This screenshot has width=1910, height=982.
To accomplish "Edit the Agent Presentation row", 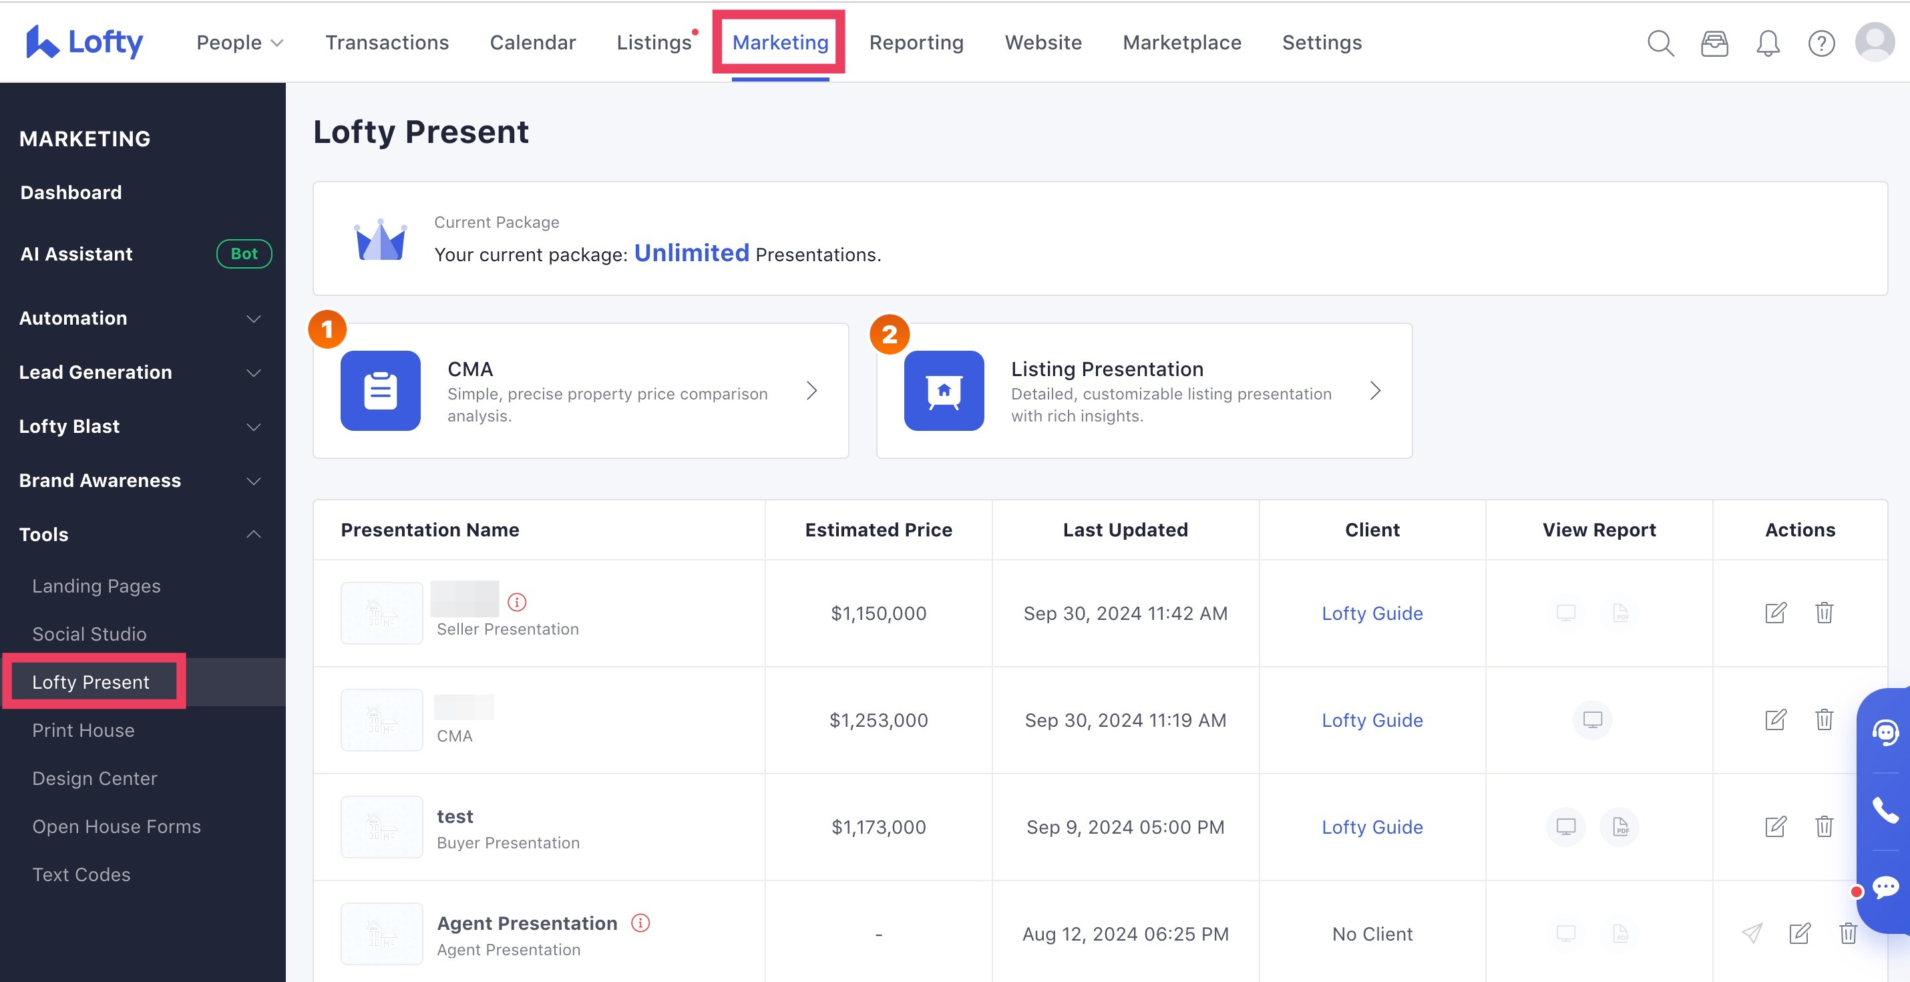I will click(x=1800, y=933).
